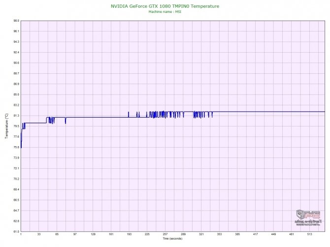Viewport: 330px width, 247px height.
Task: Pick the 289 time tick label
Action: [183, 234]
